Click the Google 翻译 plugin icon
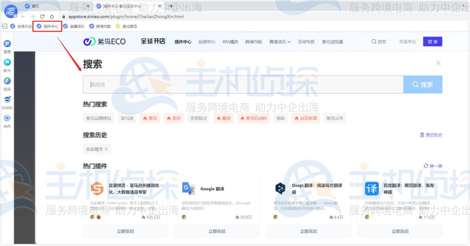 pos(189,189)
